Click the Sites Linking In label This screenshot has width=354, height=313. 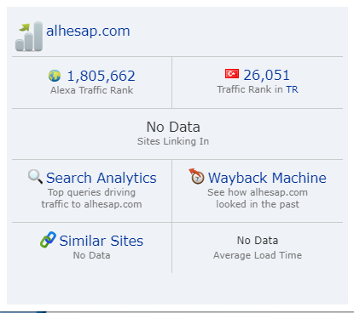173,141
